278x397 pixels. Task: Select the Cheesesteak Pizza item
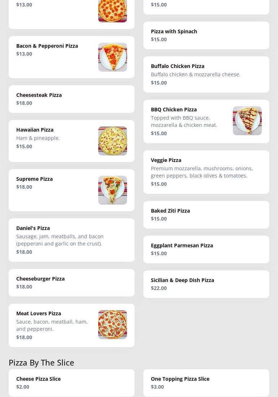coord(71,99)
